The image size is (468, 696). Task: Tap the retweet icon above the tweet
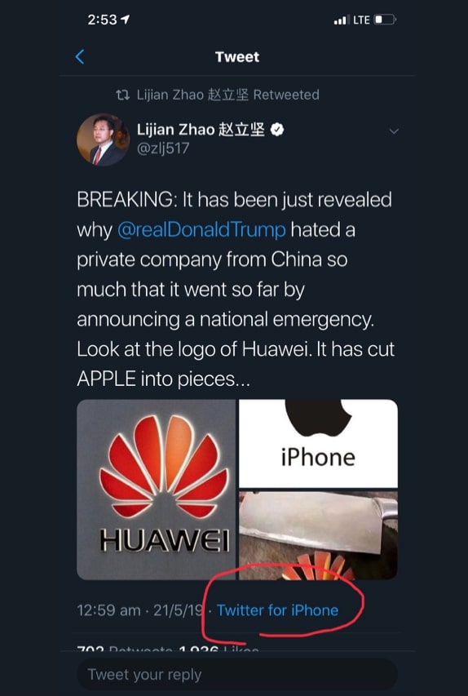(122, 95)
